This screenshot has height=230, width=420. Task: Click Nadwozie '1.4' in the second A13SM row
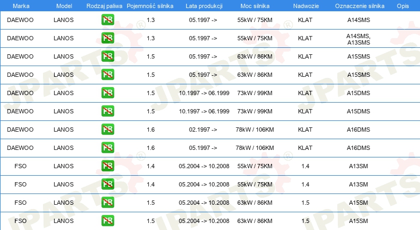(305, 184)
